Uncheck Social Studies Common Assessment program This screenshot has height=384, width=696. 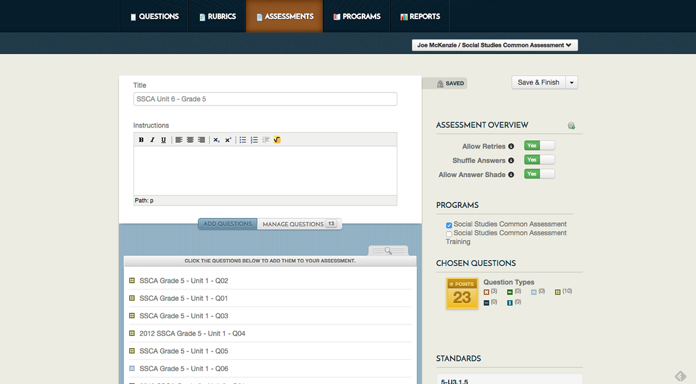[x=449, y=225]
